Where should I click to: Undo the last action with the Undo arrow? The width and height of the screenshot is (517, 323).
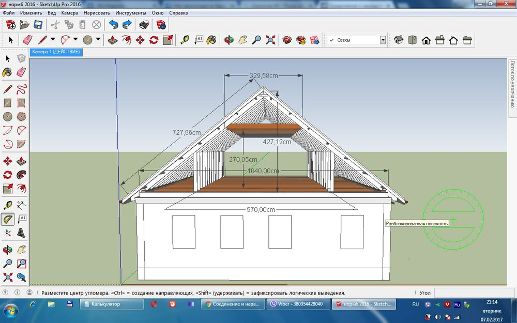pos(113,24)
